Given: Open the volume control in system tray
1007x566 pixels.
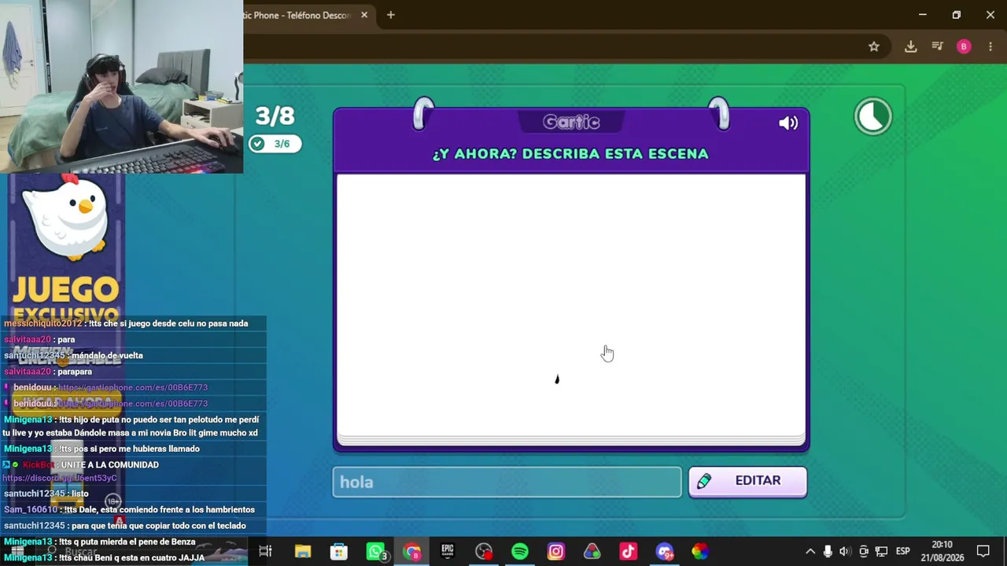Looking at the screenshot, I should pos(845,551).
